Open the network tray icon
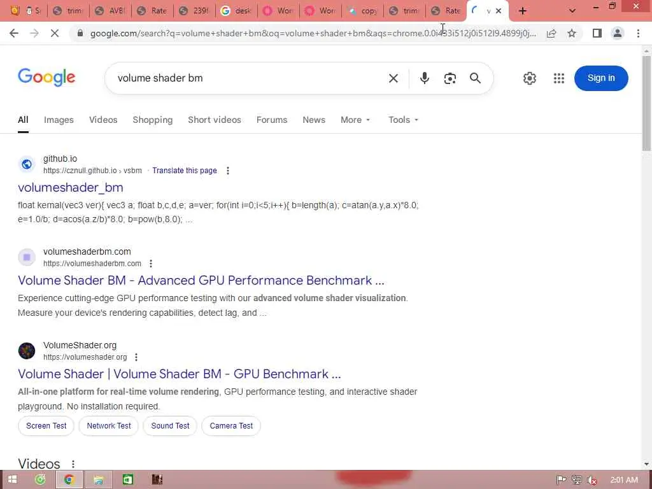The height and width of the screenshot is (489, 652). (576, 480)
